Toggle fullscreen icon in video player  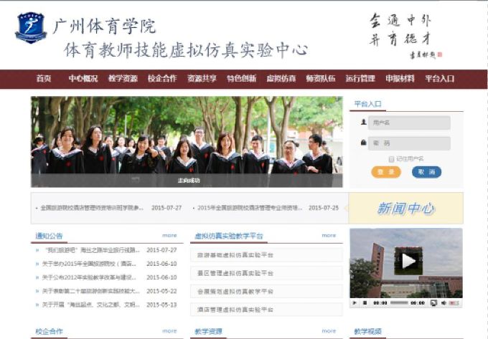(x=433, y=303)
